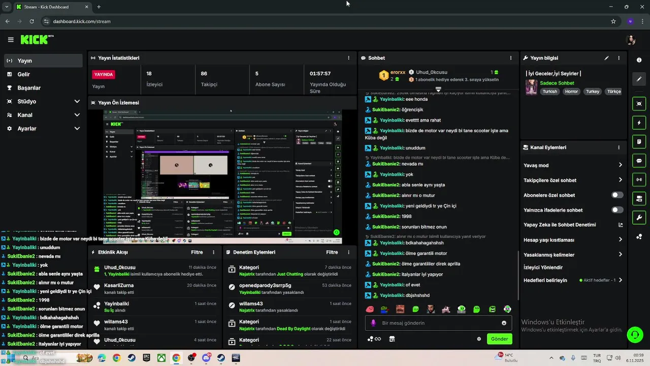This screenshot has height=366, width=650.
Task: Click the channel points infinity icon under chat
Action: (x=374, y=339)
